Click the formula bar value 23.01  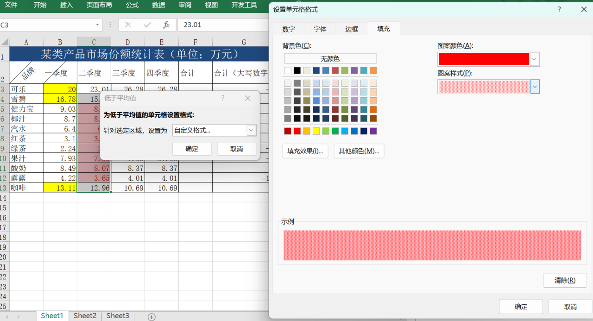tap(193, 25)
